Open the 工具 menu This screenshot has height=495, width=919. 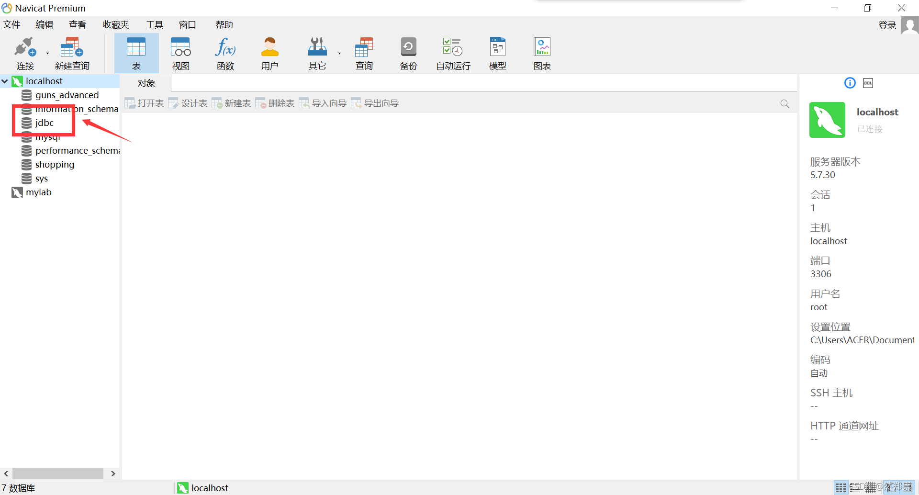click(154, 24)
